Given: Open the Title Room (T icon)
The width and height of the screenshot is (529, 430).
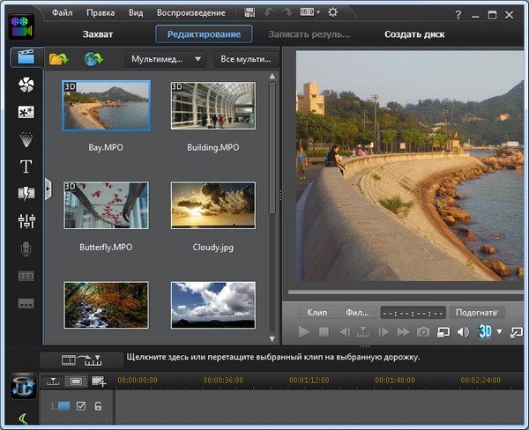Looking at the screenshot, I should tap(26, 167).
